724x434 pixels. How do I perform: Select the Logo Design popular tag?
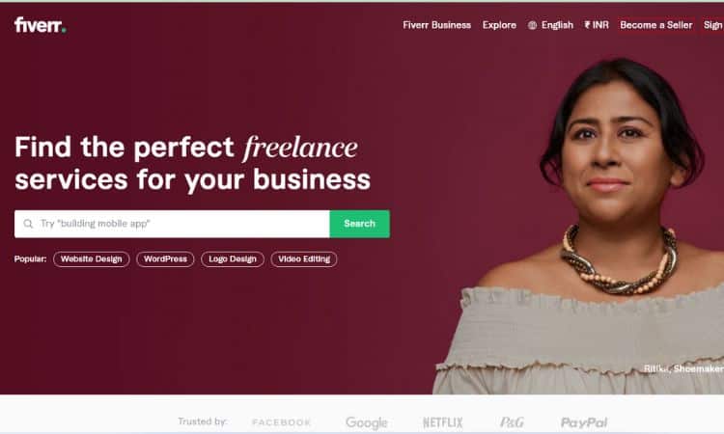pos(233,259)
